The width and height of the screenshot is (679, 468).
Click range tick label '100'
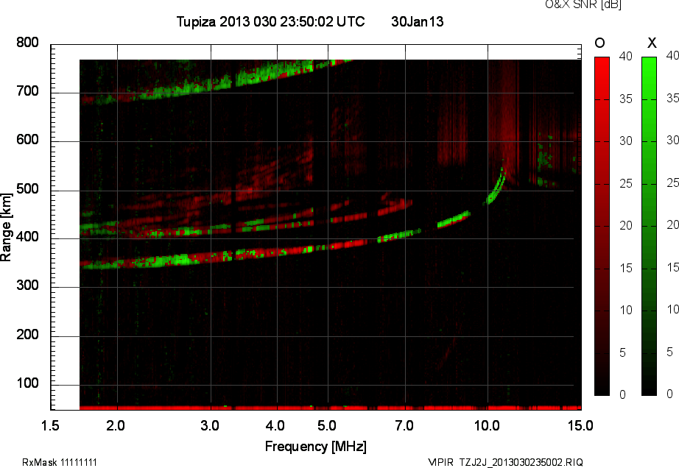pyautogui.click(x=27, y=383)
